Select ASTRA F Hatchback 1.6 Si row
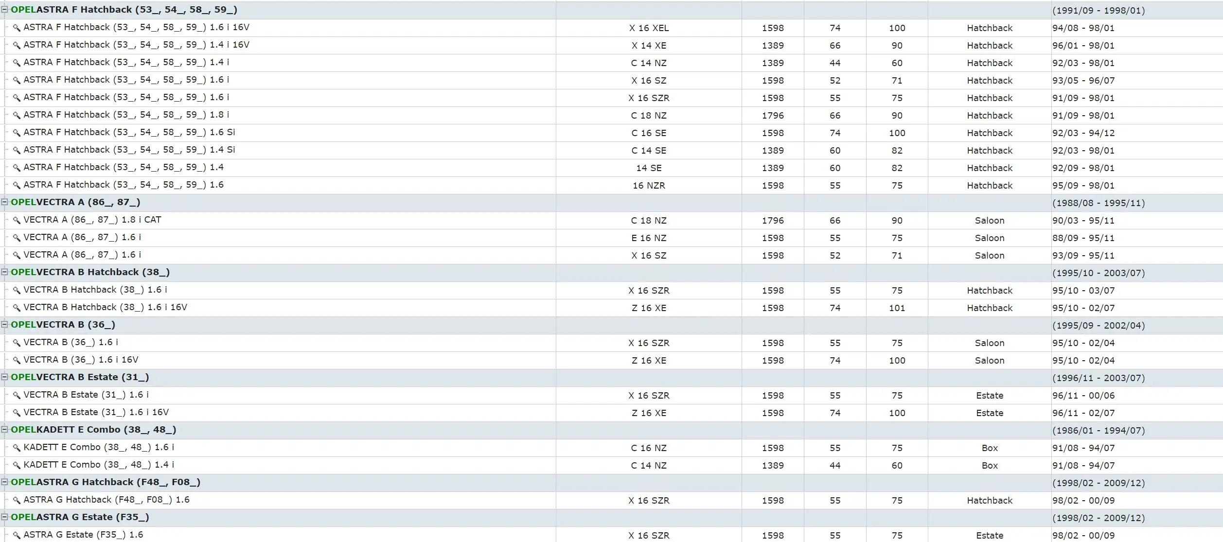This screenshot has width=1223, height=542. (x=129, y=132)
